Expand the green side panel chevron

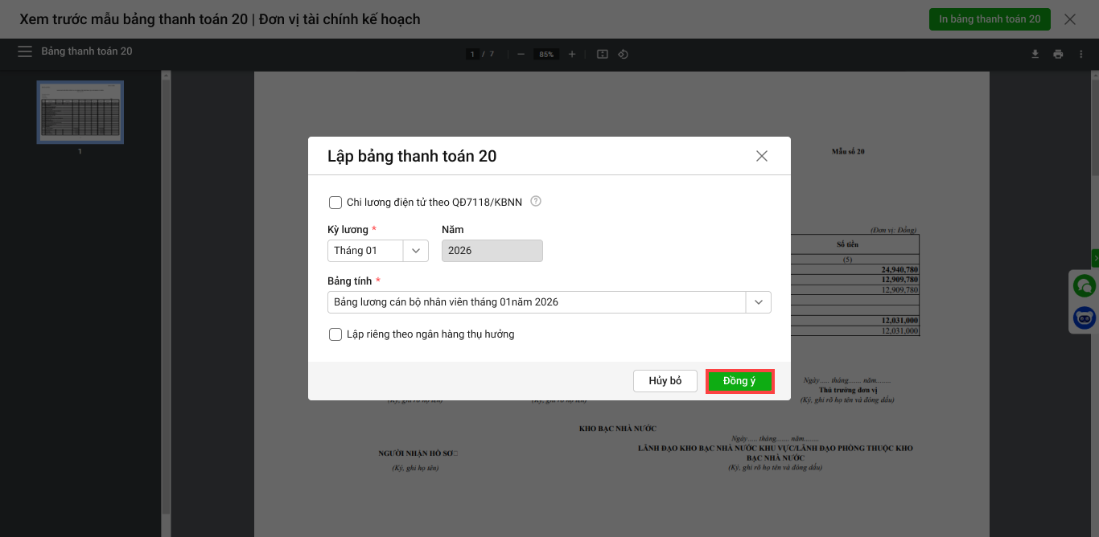pyautogui.click(x=1095, y=257)
